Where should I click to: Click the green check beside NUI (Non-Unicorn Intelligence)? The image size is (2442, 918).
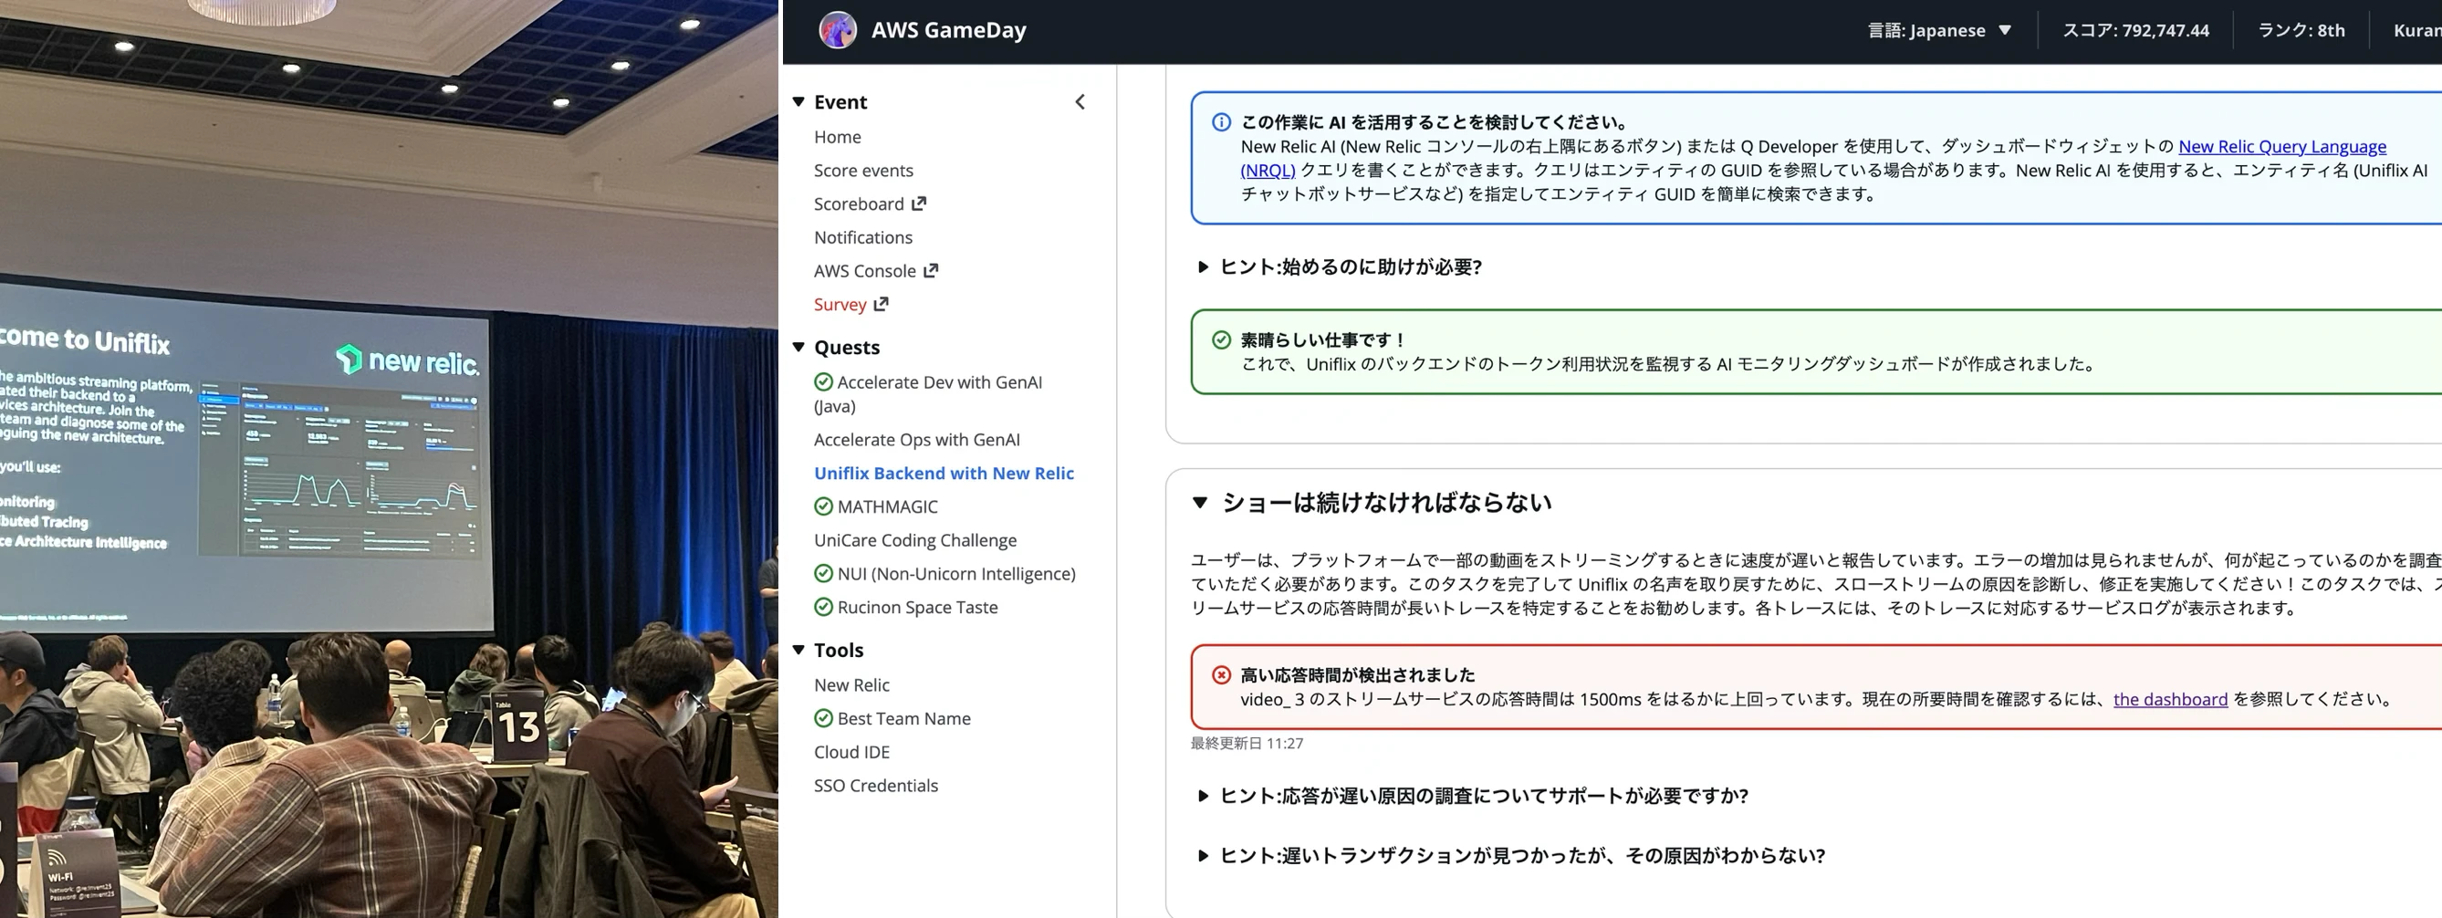[824, 574]
